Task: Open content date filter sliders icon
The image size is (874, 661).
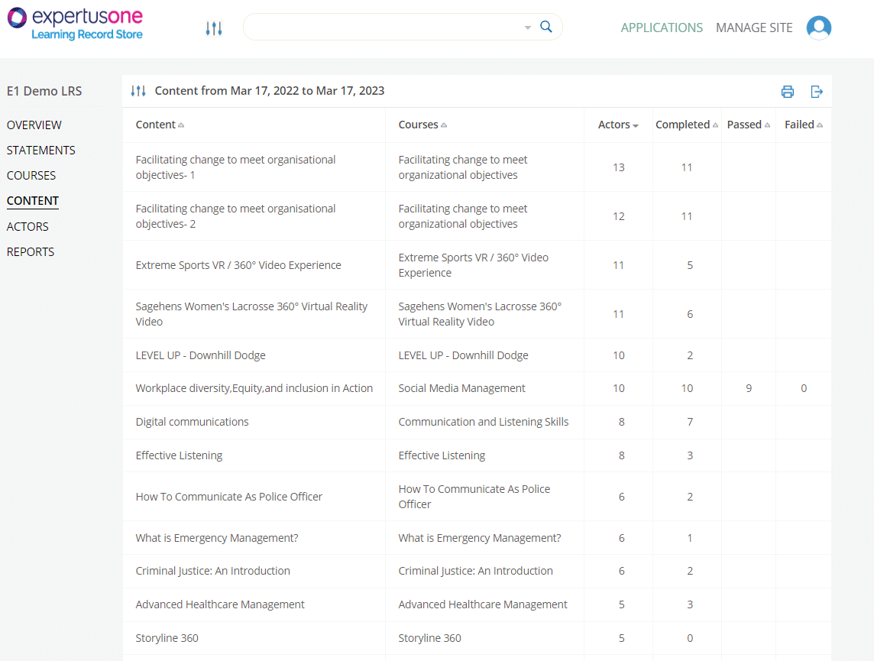Action: (x=138, y=91)
